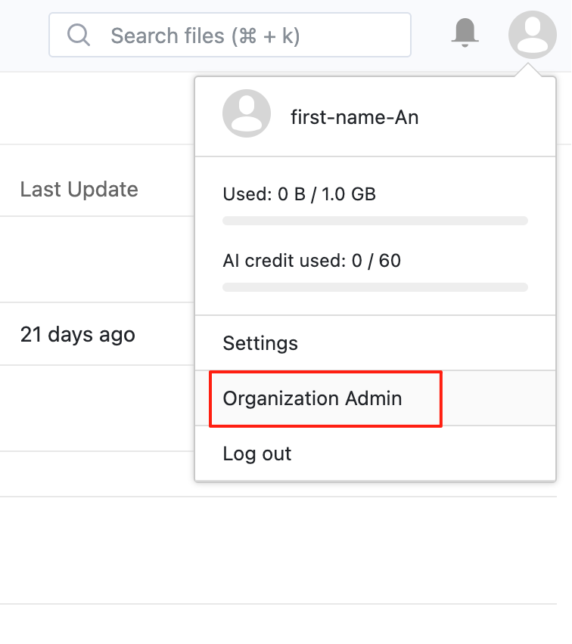This screenshot has height=644, width=572.
Task: Click the 21 days ago row entry
Action: (78, 334)
